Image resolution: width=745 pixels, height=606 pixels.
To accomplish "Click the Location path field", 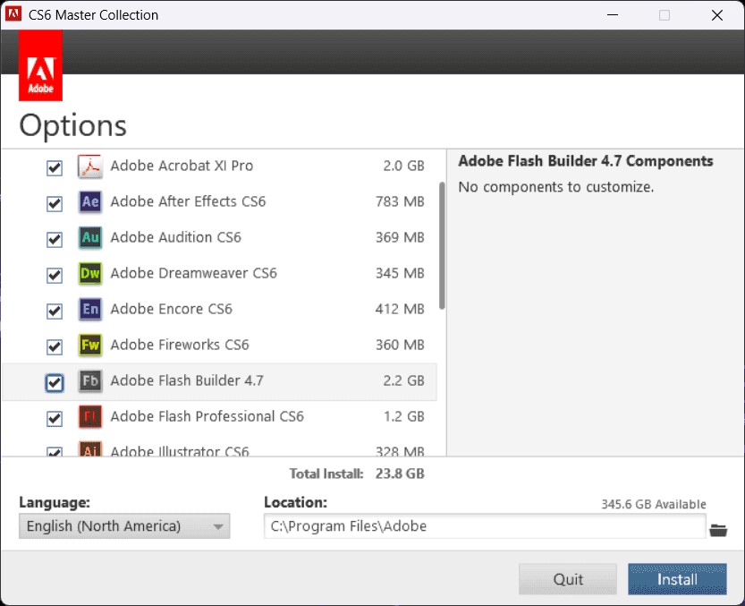I will (x=485, y=526).
